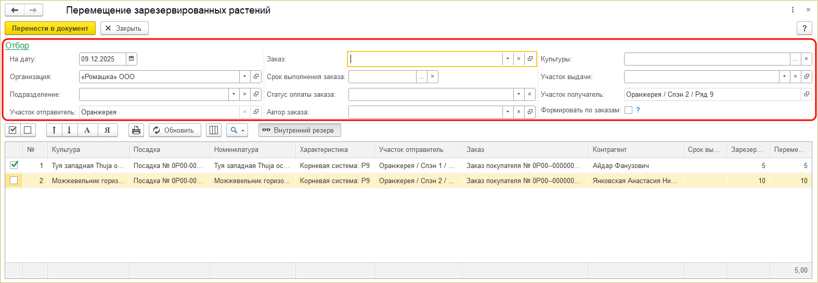Sort by Контрагент column header
Viewport: 818px width, 283px height.
609,149
